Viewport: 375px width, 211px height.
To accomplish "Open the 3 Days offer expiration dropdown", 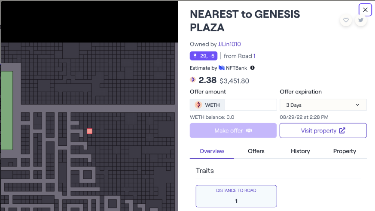I will pyautogui.click(x=323, y=105).
